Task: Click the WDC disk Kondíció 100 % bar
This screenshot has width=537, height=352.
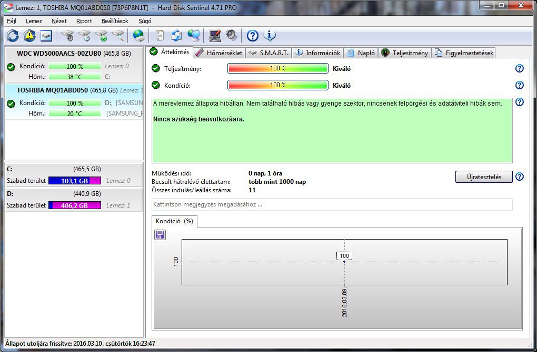Action: pos(75,66)
